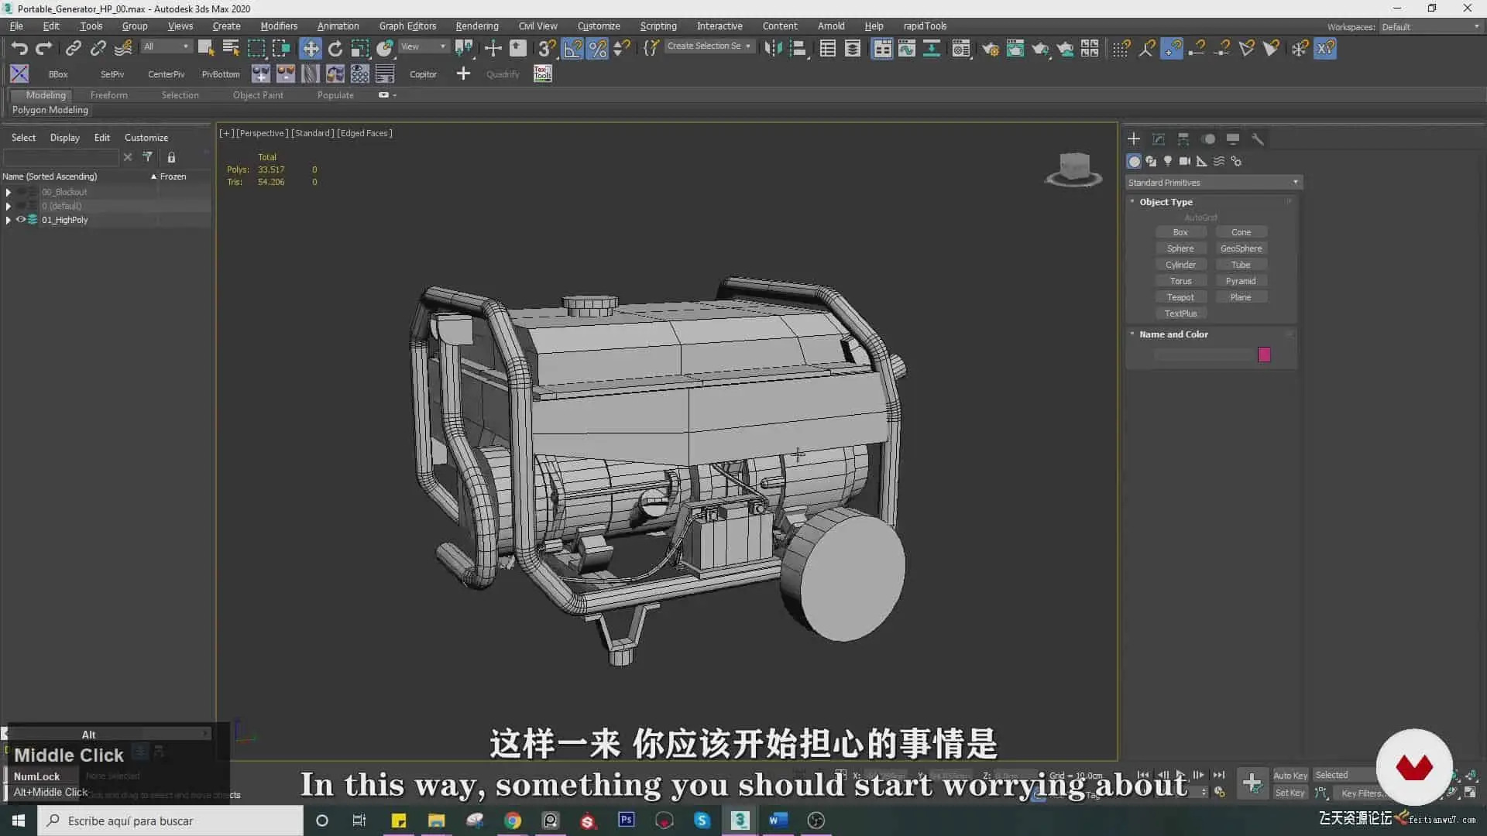Select the Lights category icon

pyautogui.click(x=1168, y=161)
